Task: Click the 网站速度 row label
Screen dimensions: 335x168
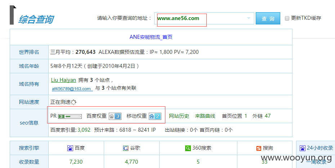Action: 29,102
